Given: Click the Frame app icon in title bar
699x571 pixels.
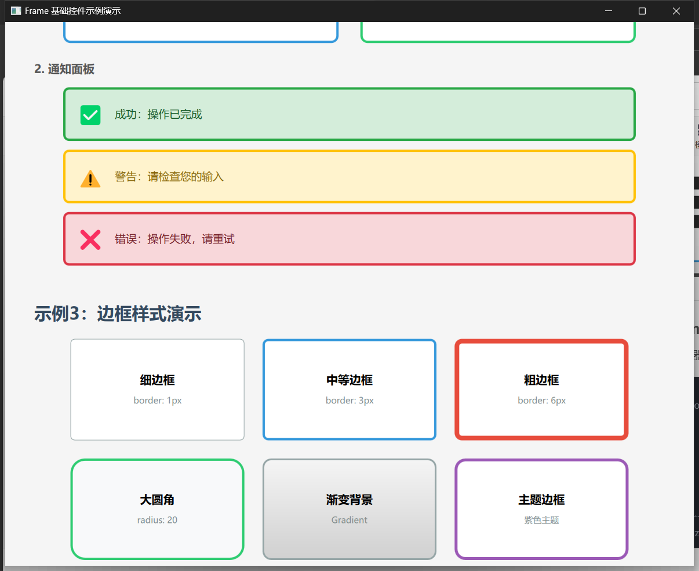Looking at the screenshot, I should click(x=16, y=10).
